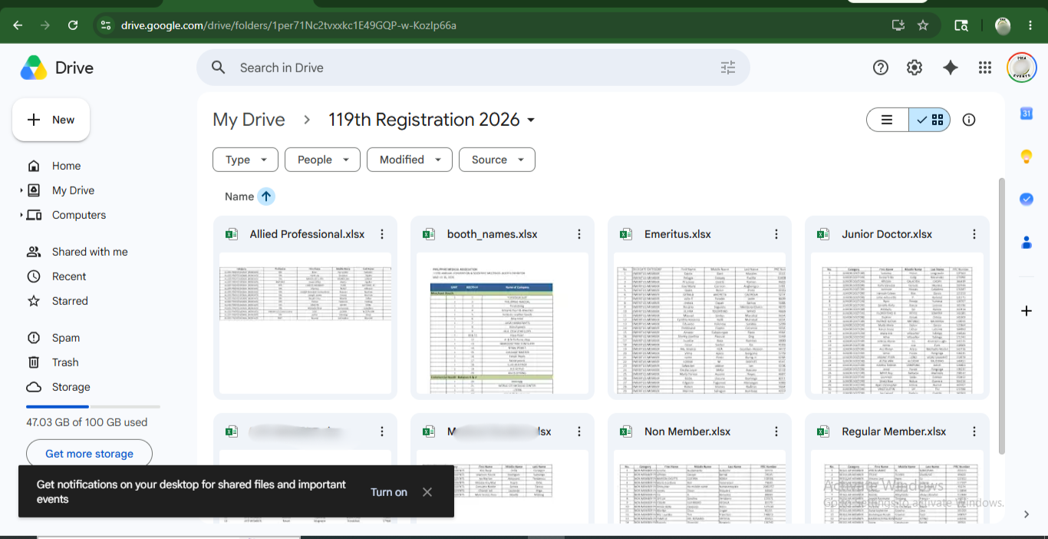Turn on desktop notifications

point(389,492)
